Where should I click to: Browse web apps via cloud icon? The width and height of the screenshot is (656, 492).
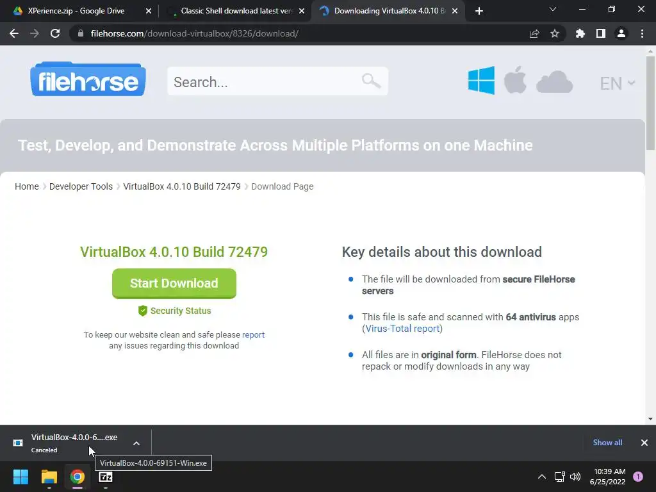point(554,82)
